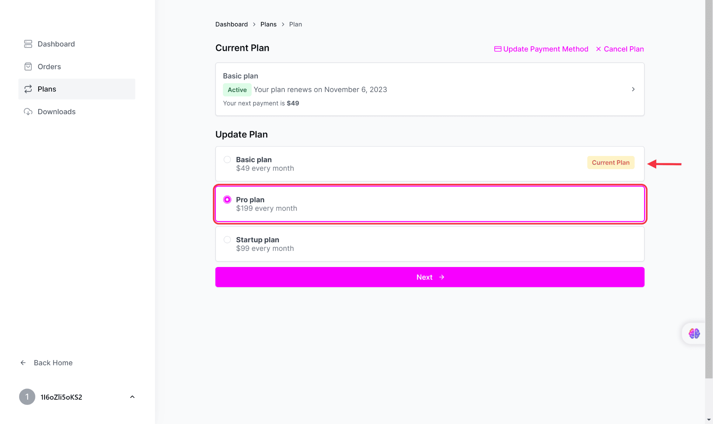Image resolution: width=713 pixels, height=424 pixels.
Task: Click the scrollbar down arrow
Action: click(x=709, y=420)
